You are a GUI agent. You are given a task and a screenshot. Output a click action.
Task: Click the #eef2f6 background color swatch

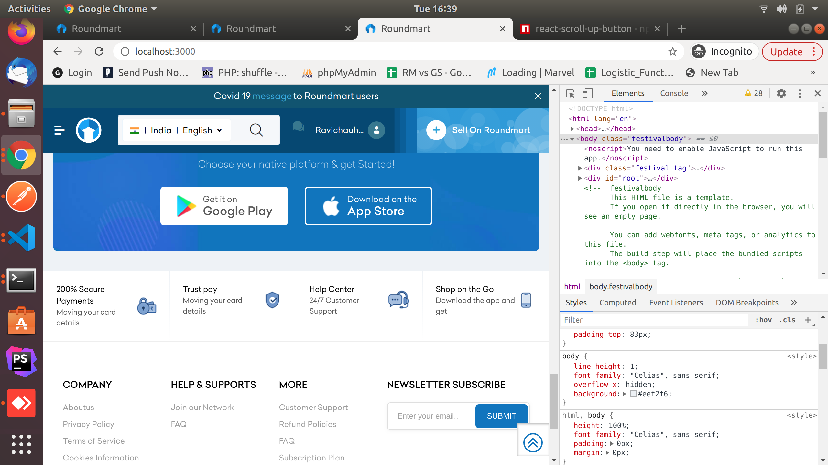[633, 394]
